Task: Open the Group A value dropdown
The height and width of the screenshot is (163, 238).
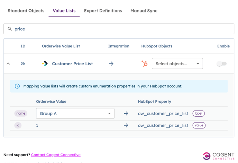Action: [75, 114]
